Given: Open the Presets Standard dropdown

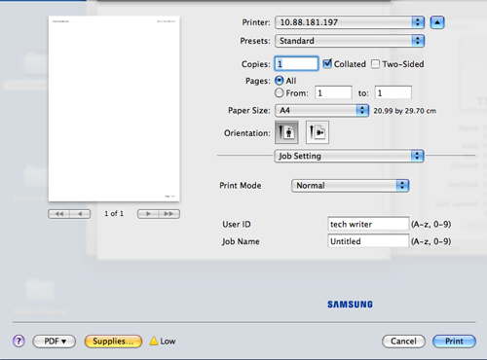Looking at the screenshot, I should [x=350, y=41].
